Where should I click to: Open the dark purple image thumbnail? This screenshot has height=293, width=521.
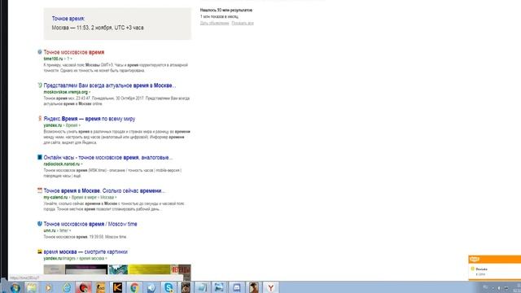click(x=86, y=269)
